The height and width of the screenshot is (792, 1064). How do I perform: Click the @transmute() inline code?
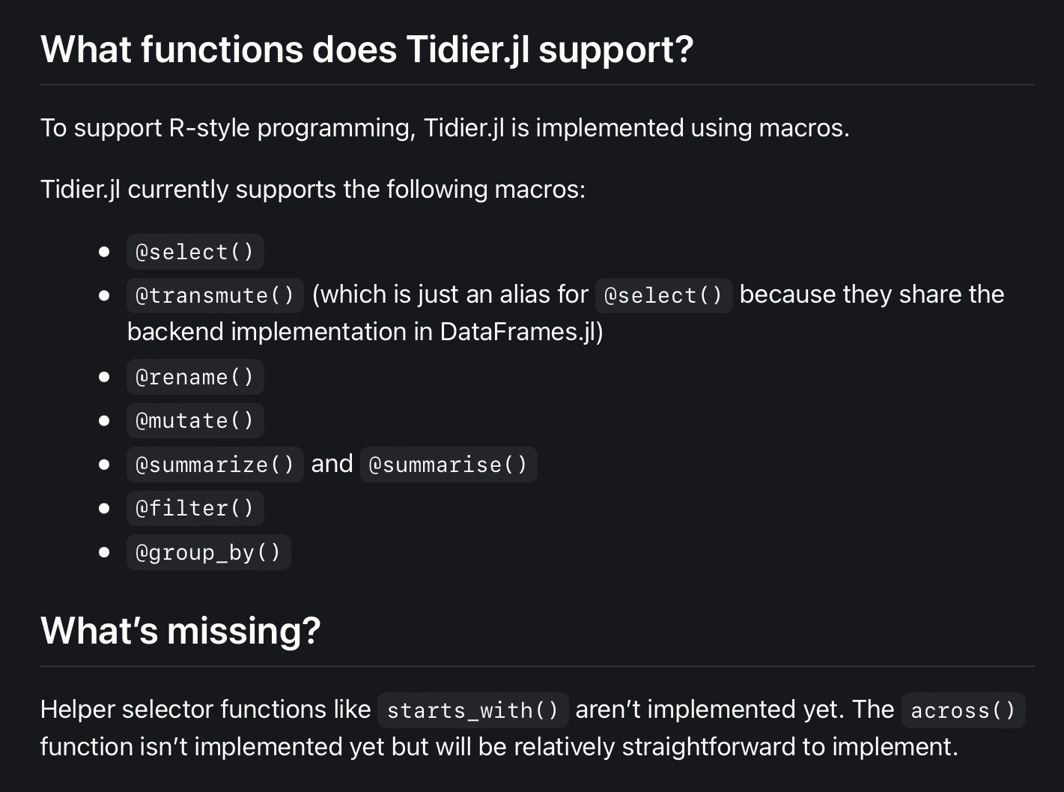tap(215, 295)
